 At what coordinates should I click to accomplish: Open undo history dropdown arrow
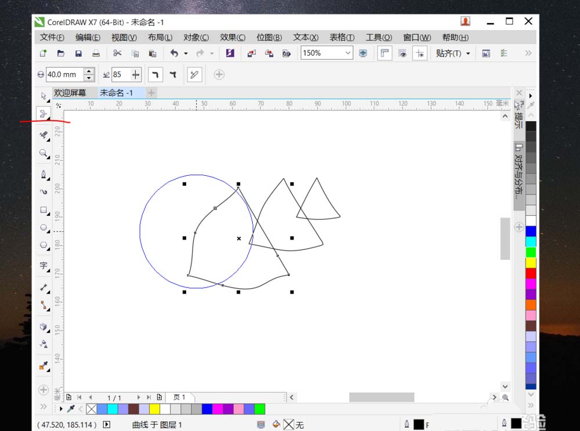pyautogui.click(x=184, y=53)
